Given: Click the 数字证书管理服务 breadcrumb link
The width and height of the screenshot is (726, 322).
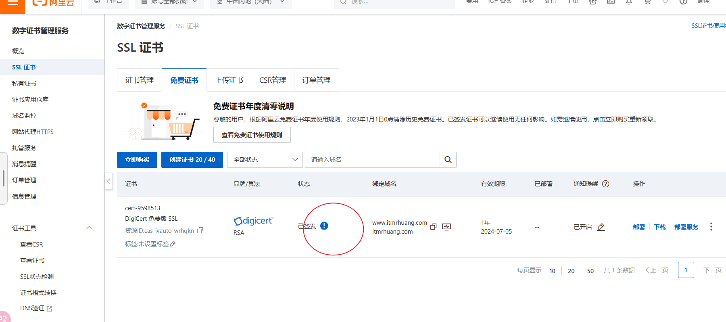Looking at the screenshot, I should click(x=141, y=26).
